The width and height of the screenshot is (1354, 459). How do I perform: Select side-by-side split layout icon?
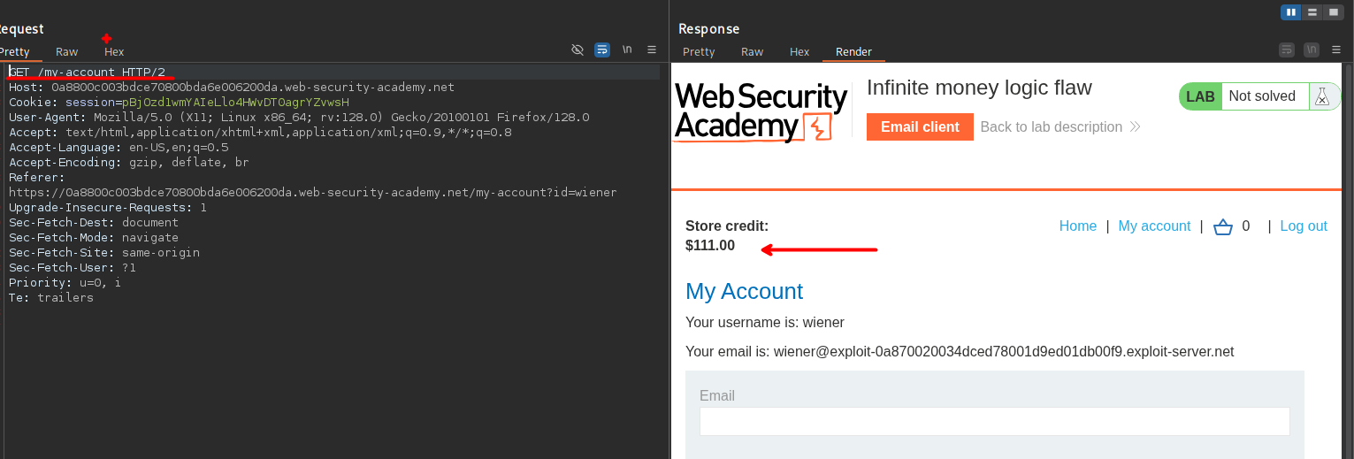[1291, 12]
